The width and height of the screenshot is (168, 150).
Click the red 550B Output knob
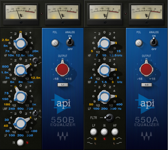click(x=63, y=69)
